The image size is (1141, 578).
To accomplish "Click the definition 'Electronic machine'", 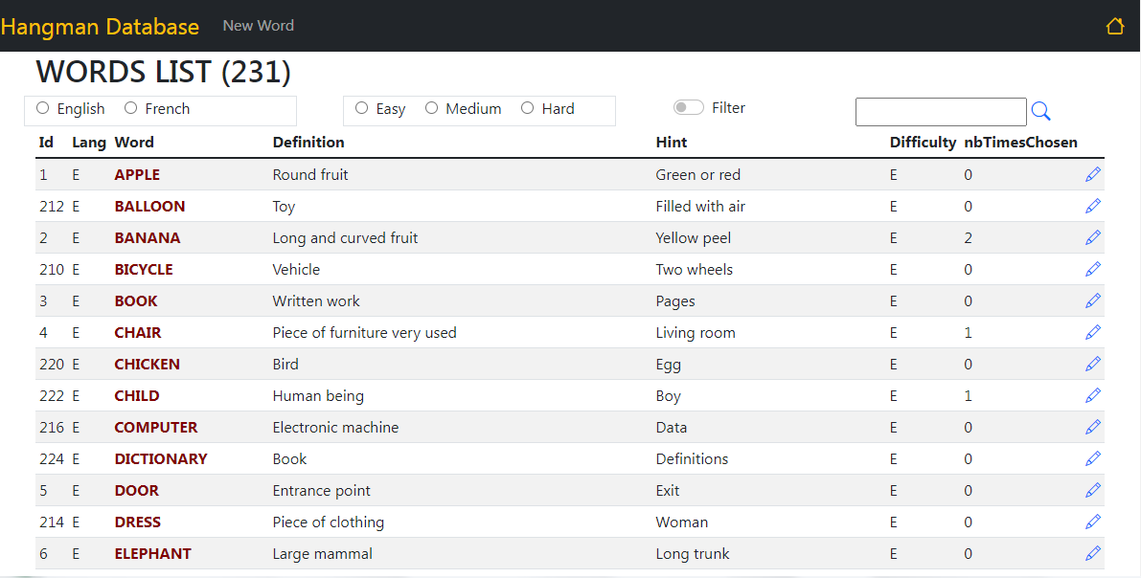I will click(x=335, y=428).
